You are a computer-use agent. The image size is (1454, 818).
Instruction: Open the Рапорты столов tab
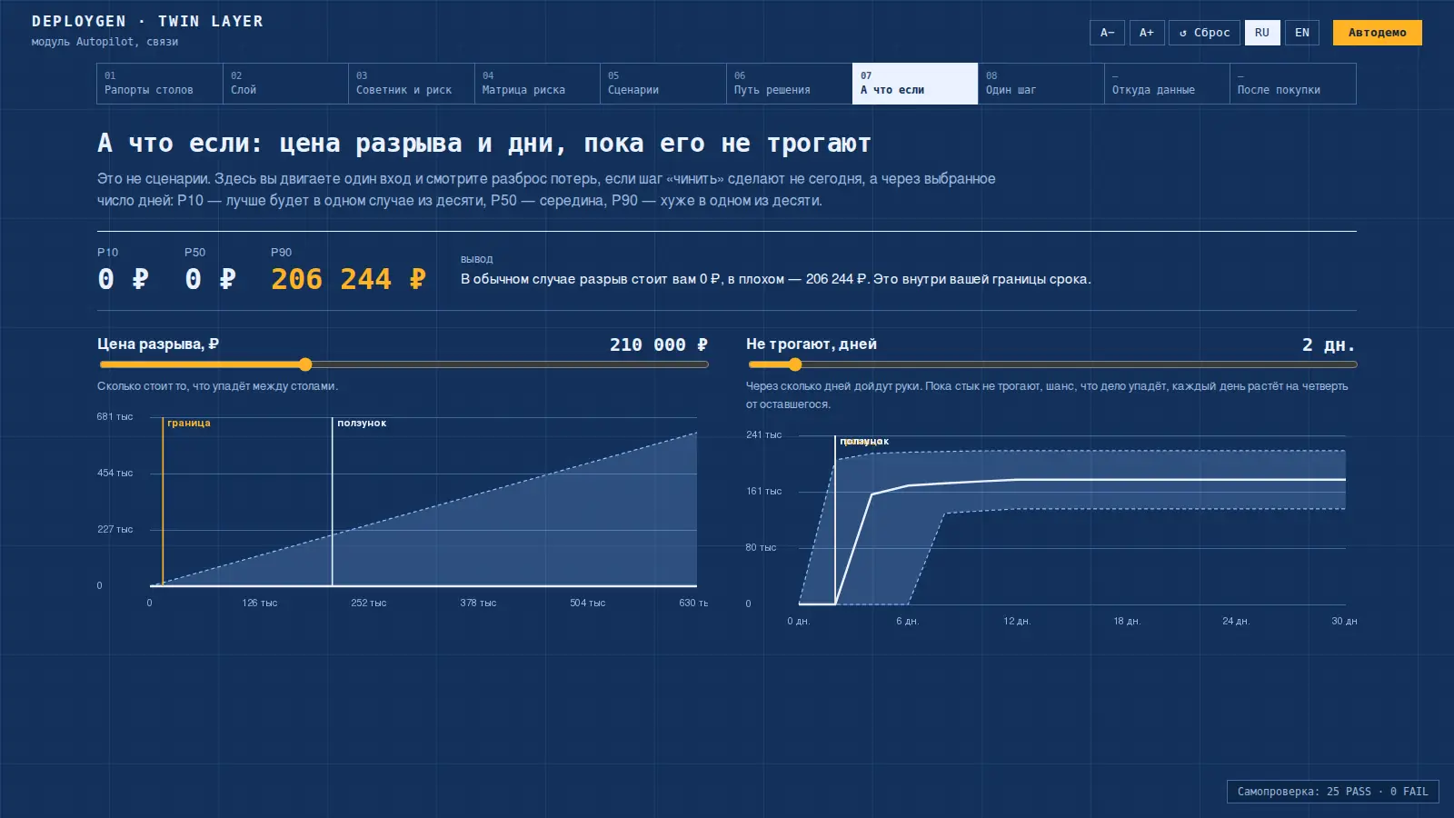(x=160, y=84)
